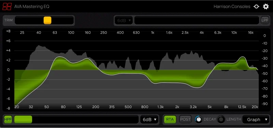Click the 63 frequency band label
The width and height of the screenshot is (273, 128).
(55, 33)
